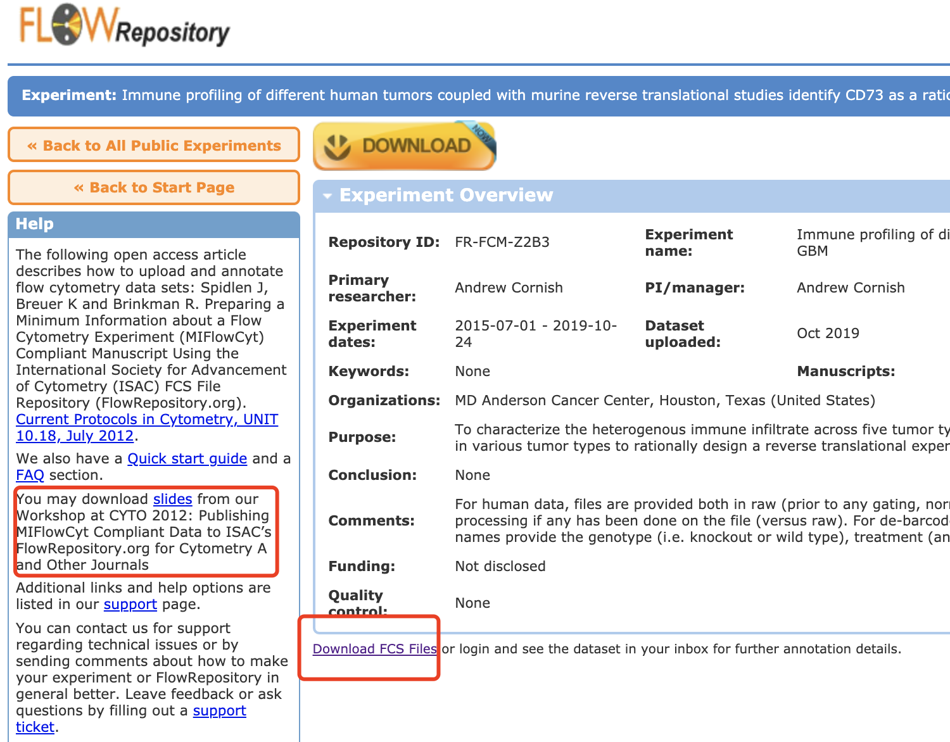The width and height of the screenshot is (950, 742).
Task: Open Current Protocols in Cytometry link
Action: (x=147, y=427)
